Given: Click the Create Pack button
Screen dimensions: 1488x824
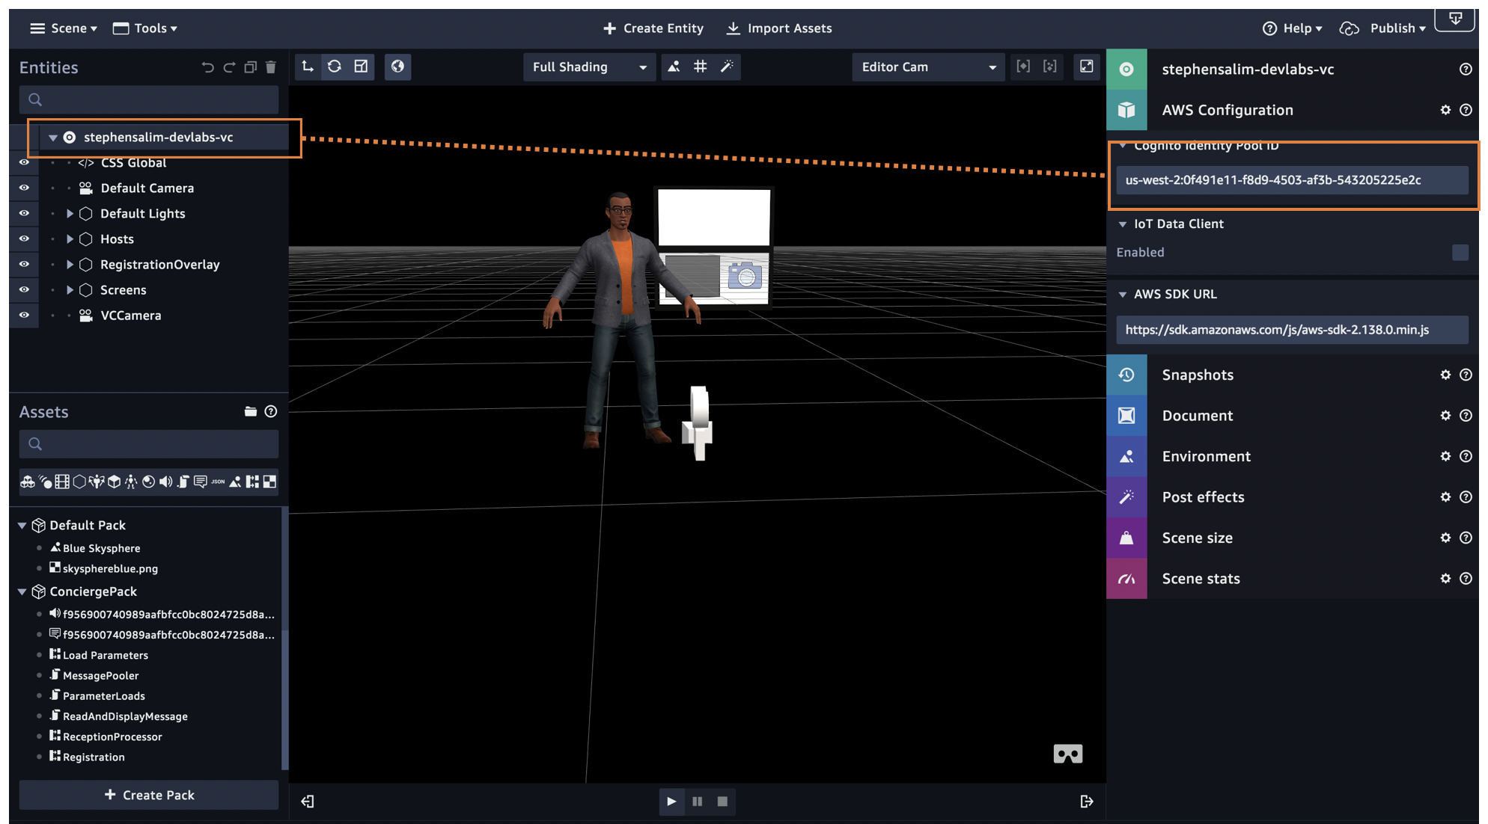Looking at the screenshot, I should coord(149,795).
